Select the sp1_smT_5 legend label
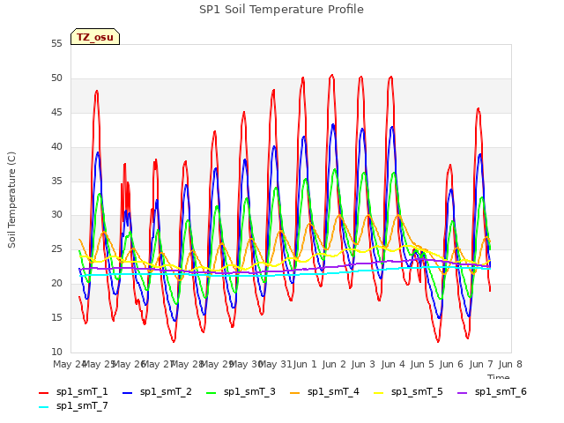564x423 pixels. tap(417, 391)
